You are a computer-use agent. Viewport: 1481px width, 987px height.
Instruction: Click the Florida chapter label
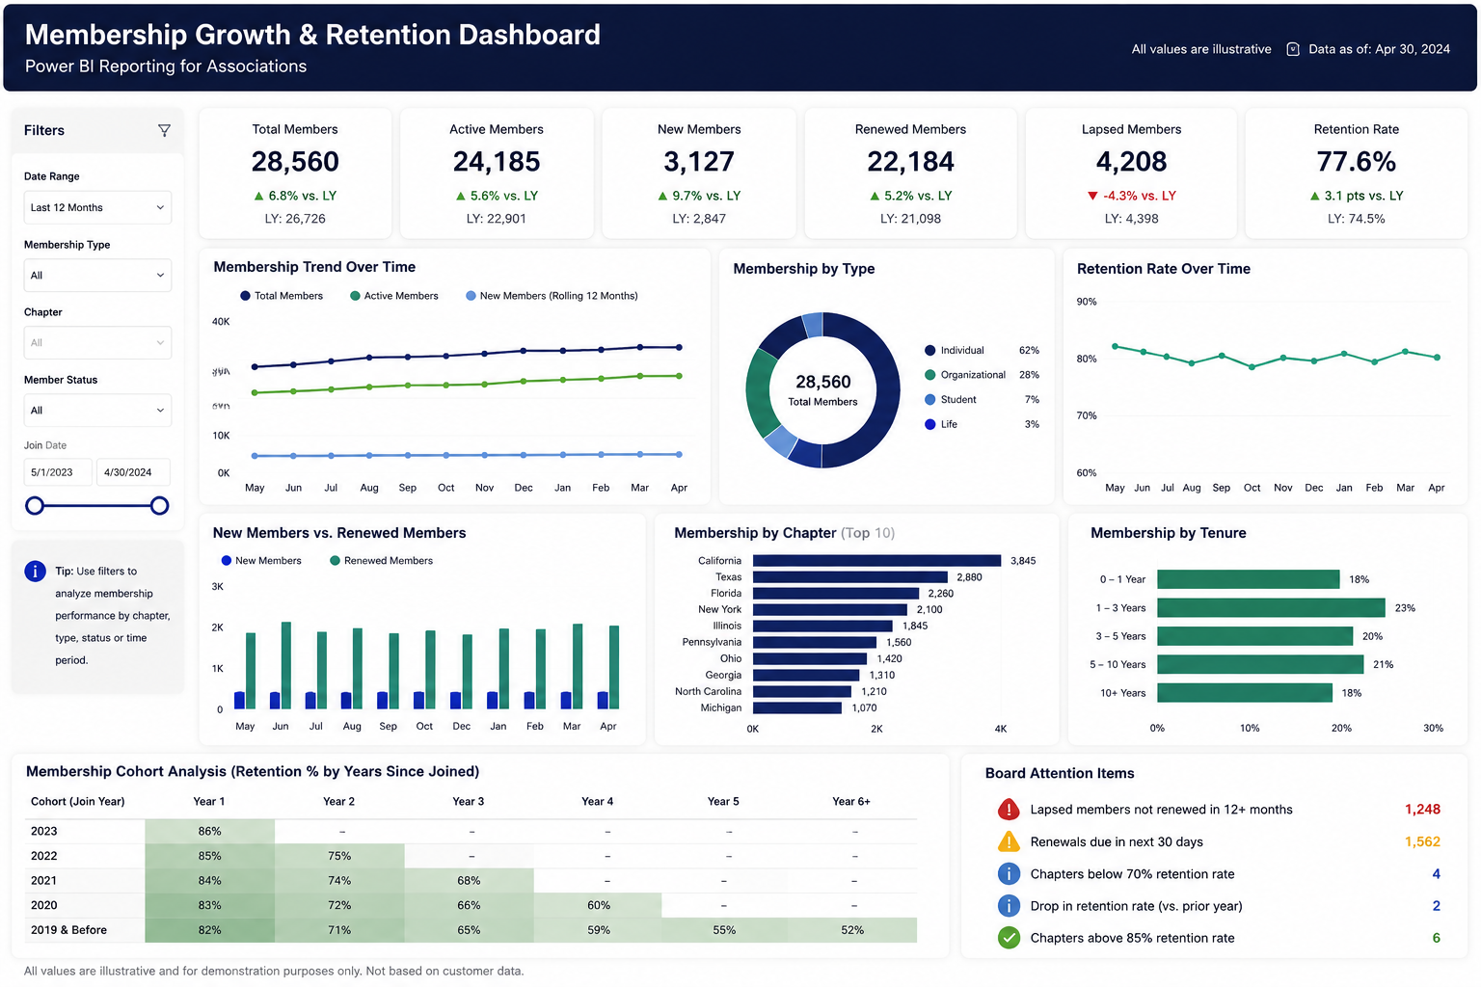click(726, 594)
